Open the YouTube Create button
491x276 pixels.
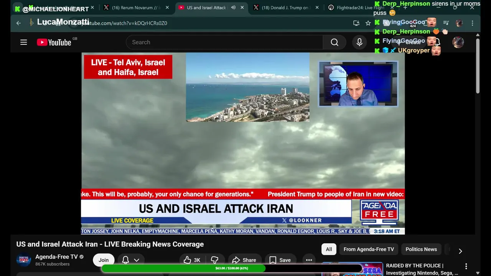409,42
